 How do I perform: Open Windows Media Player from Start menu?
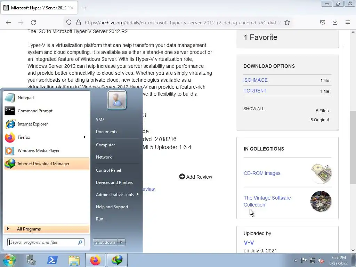(x=47, y=150)
